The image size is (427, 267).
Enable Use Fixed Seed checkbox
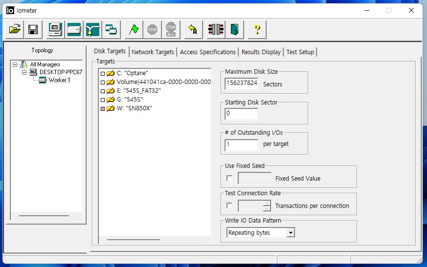(x=229, y=178)
